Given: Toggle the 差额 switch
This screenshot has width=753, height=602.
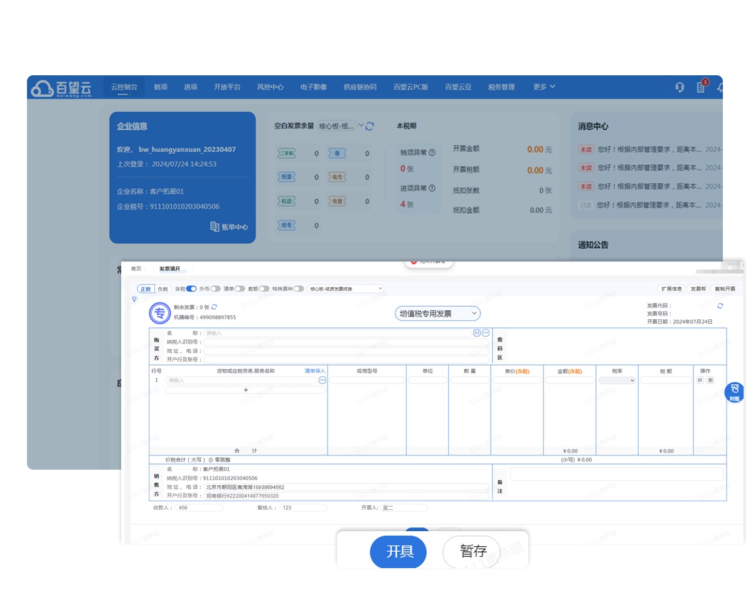Looking at the screenshot, I should tap(264, 288).
